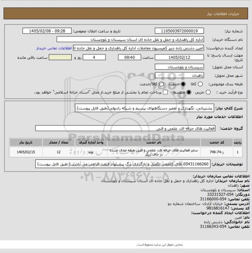Screen dimensions: 252x253
Task: Click the quantity cell 12
Action: [x=58, y=152]
